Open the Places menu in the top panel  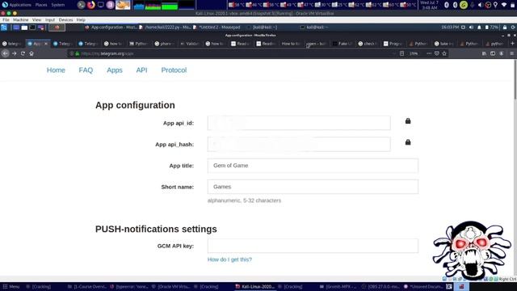(41, 5)
